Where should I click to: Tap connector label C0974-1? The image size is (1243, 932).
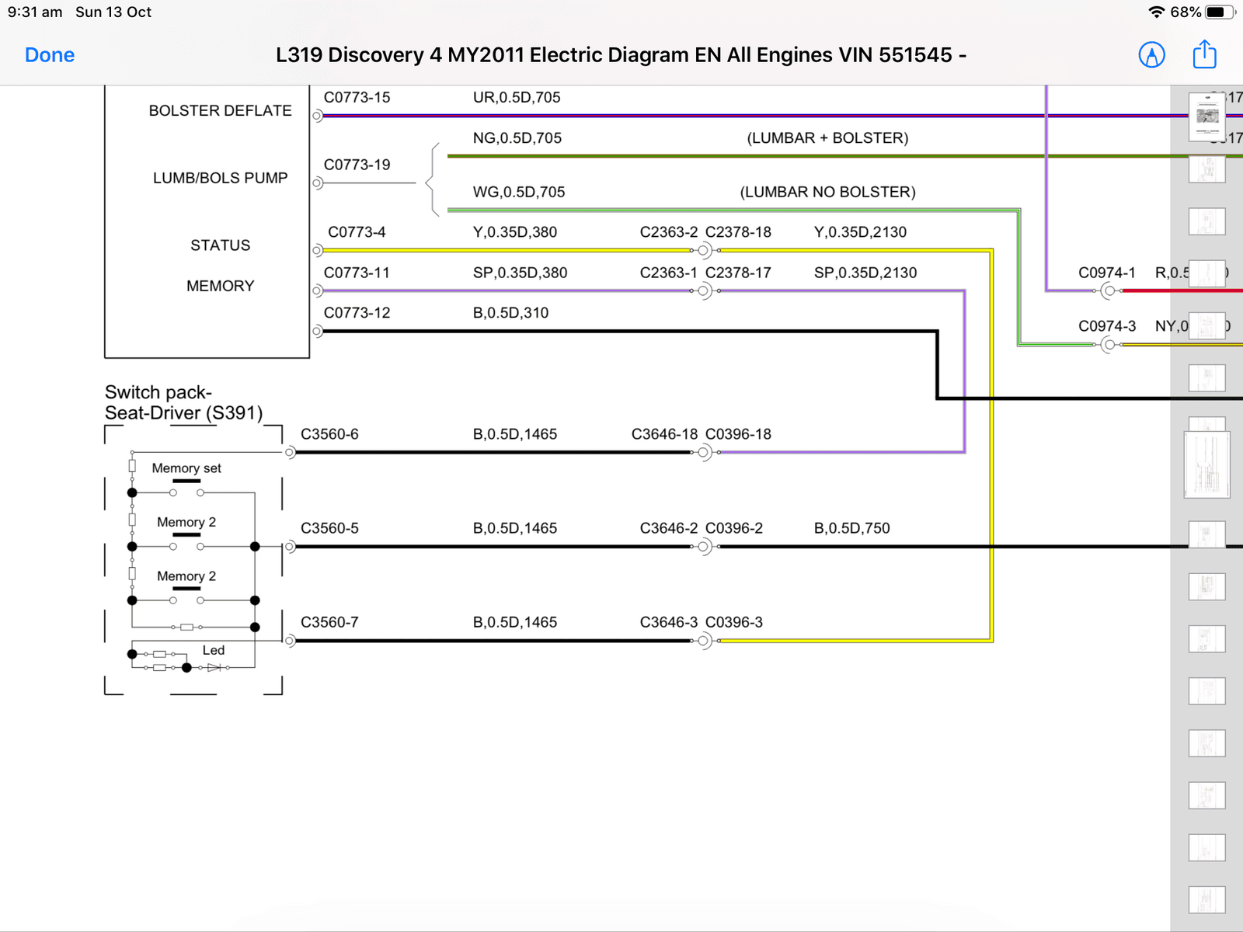coord(1107,273)
